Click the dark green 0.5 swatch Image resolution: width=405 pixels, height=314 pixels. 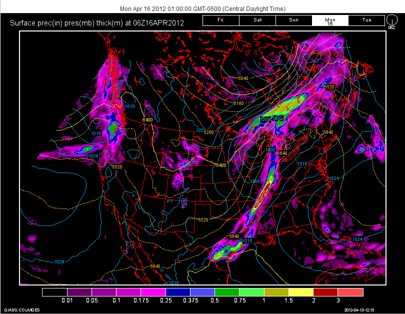[x=227, y=292]
